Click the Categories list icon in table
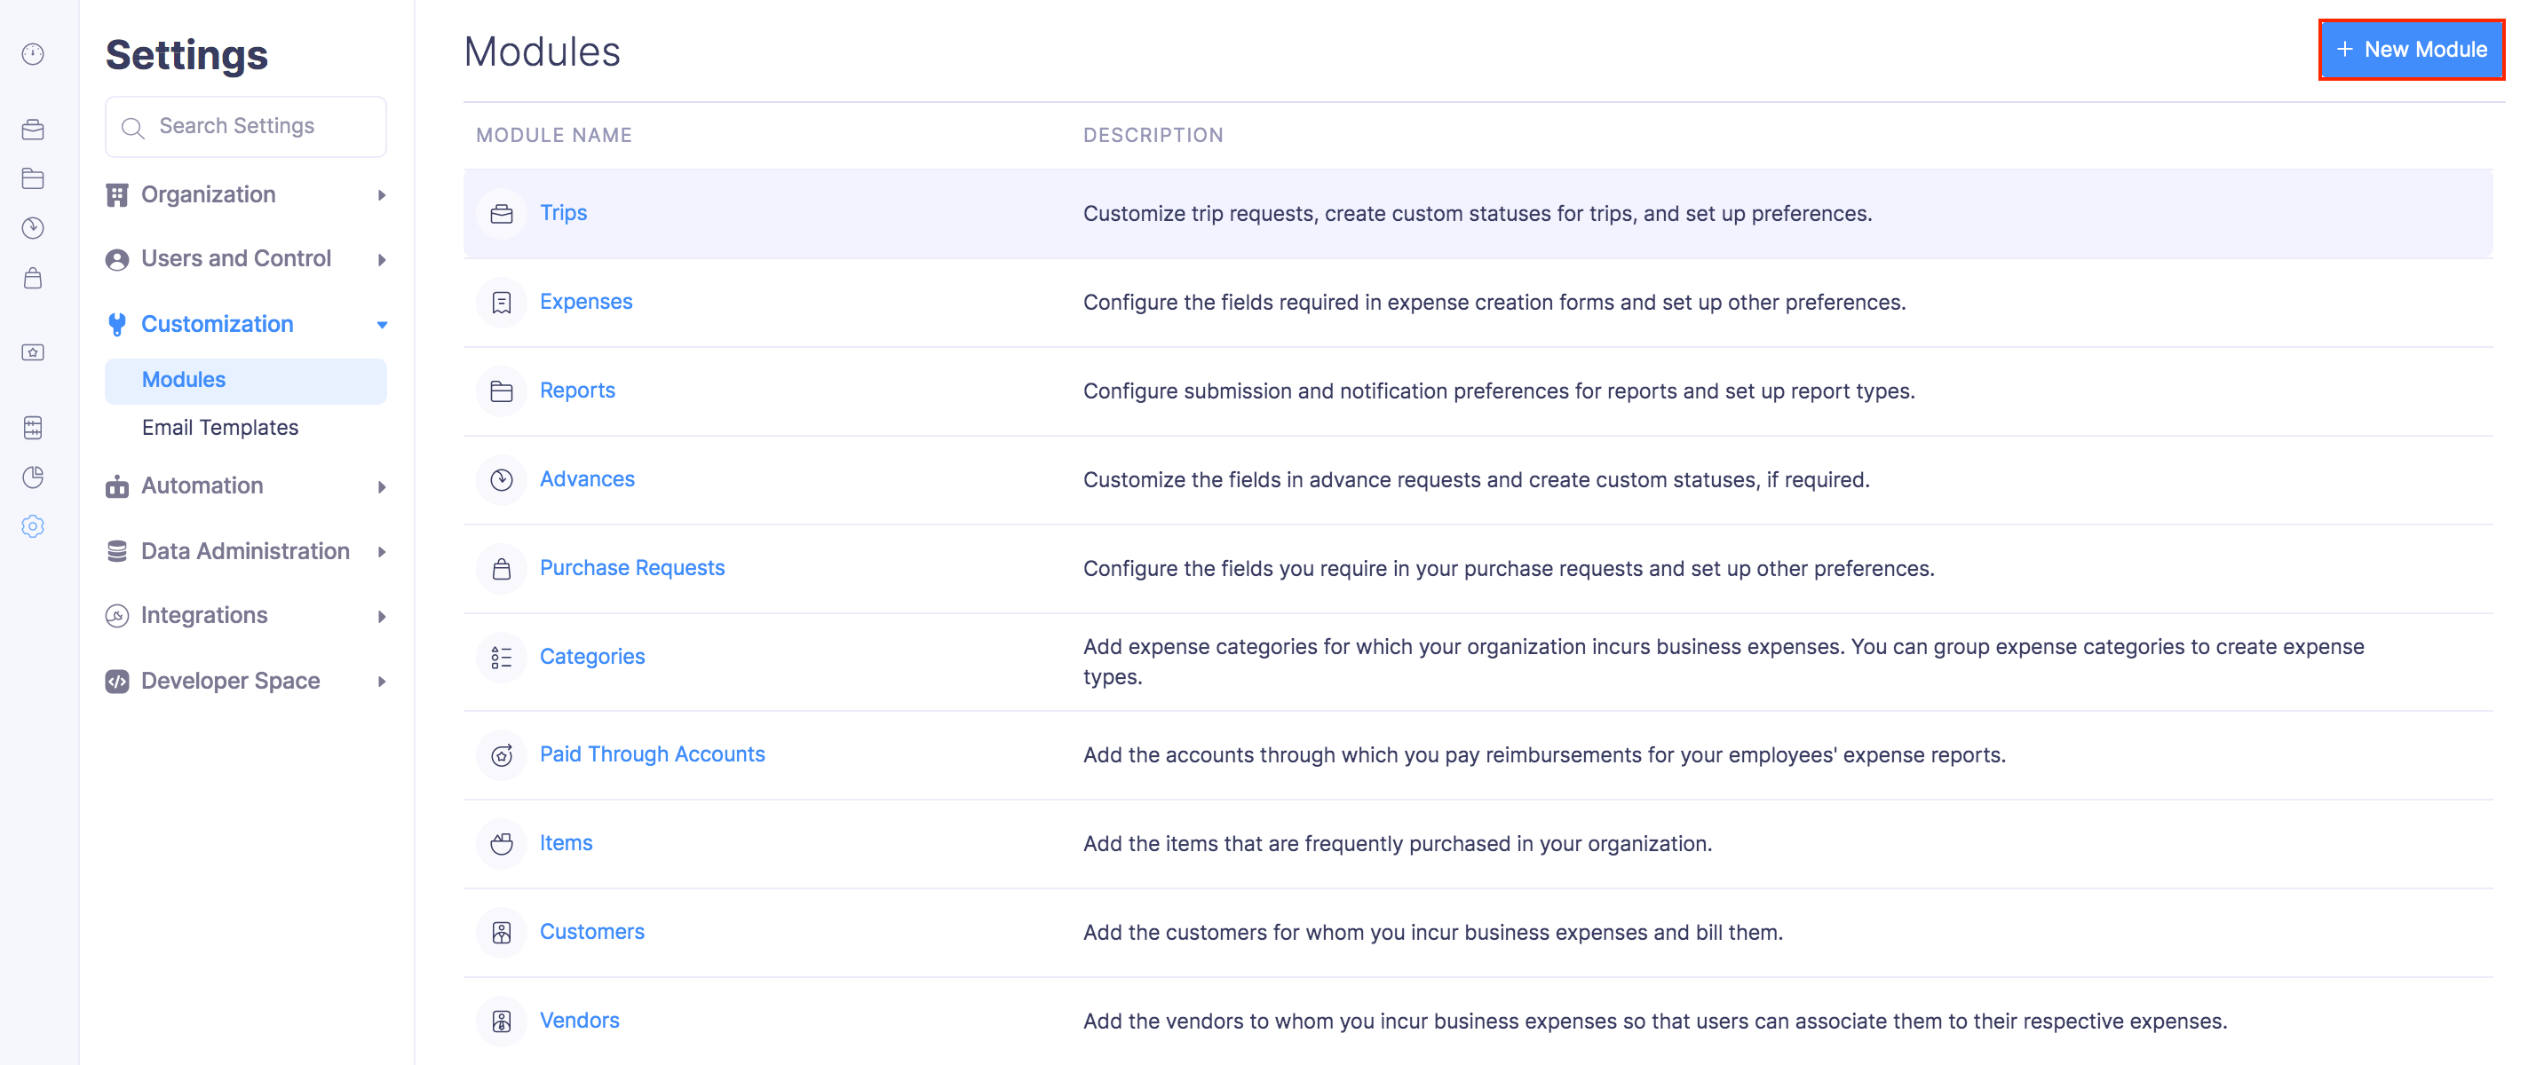 click(501, 657)
